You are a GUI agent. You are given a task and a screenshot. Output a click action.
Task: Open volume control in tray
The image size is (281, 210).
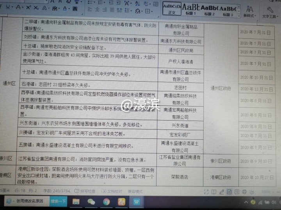pyautogui.click(x=274, y=202)
